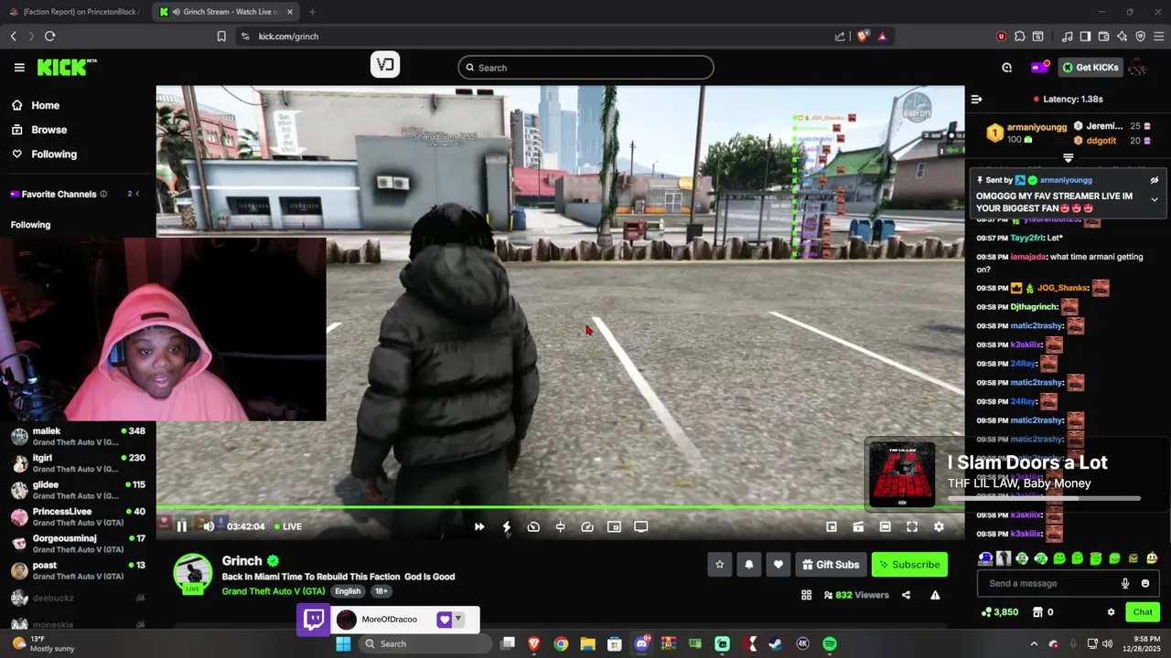Toggle browser sidebar panel icon
The image size is (1171, 658).
coord(1085,37)
